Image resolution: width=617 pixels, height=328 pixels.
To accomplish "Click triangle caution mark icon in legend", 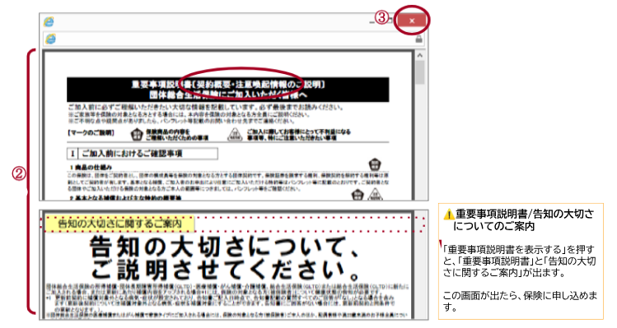I will pyautogui.click(x=235, y=134).
